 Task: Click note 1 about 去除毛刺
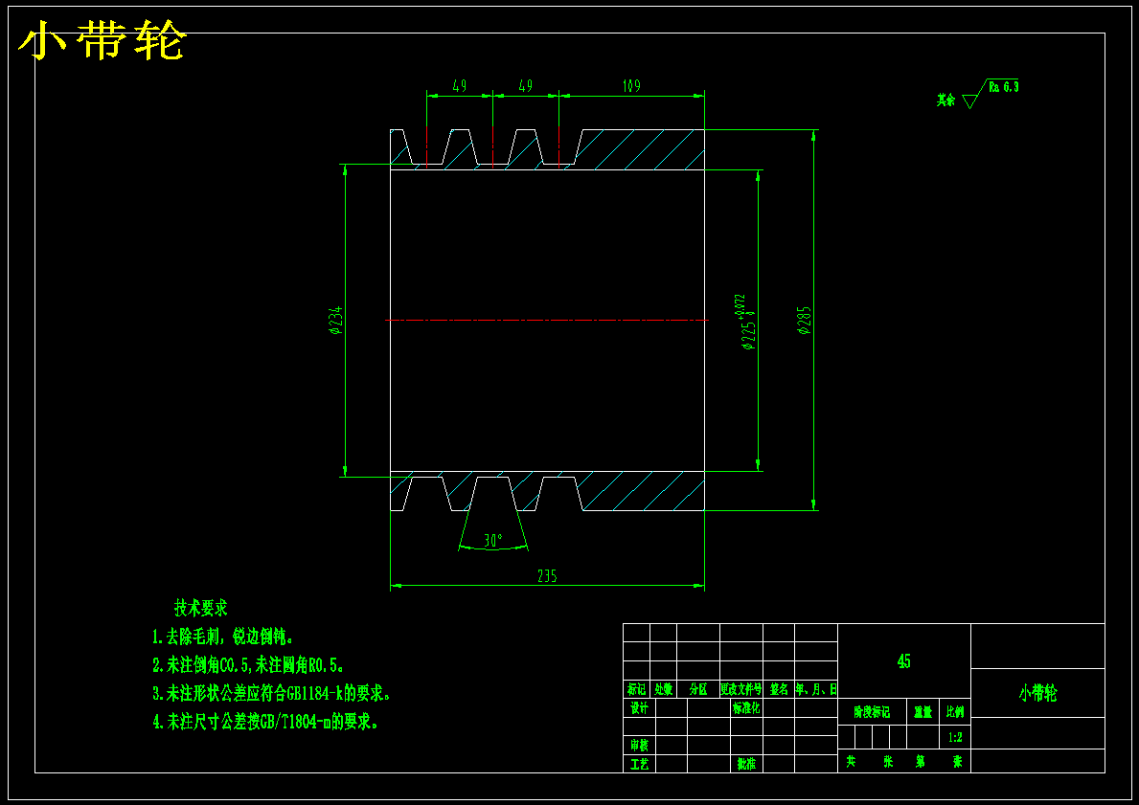pos(223,637)
